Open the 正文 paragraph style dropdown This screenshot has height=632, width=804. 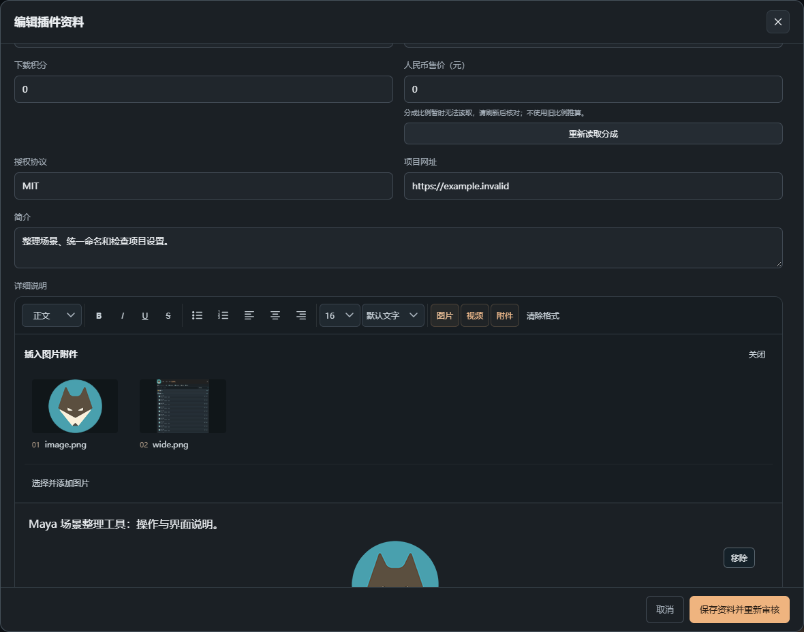52,315
